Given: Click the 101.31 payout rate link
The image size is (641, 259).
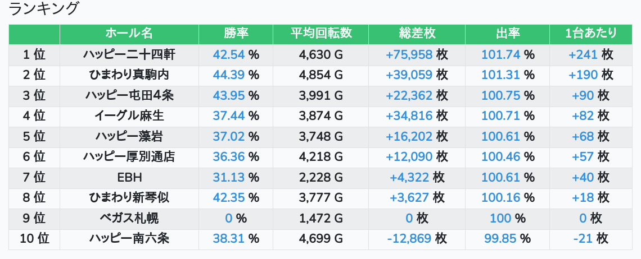Looking at the screenshot, I should click(501, 75).
